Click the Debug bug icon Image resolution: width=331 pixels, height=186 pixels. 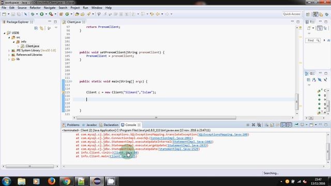coord(33,14)
